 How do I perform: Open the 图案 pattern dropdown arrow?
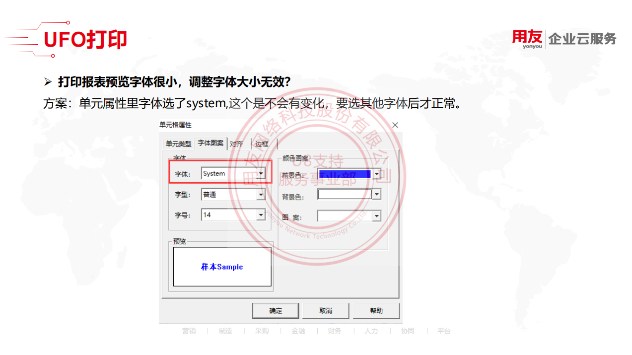(377, 216)
